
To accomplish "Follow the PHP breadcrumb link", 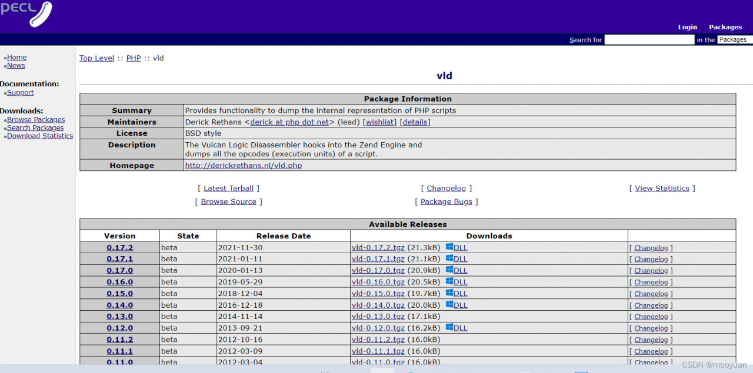I will [134, 58].
